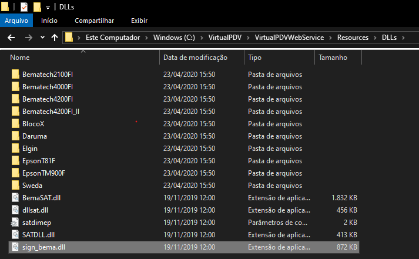Viewport: 419px width, 259px height.
Task: Navigate to Resources in breadcrumb
Action: (353, 38)
